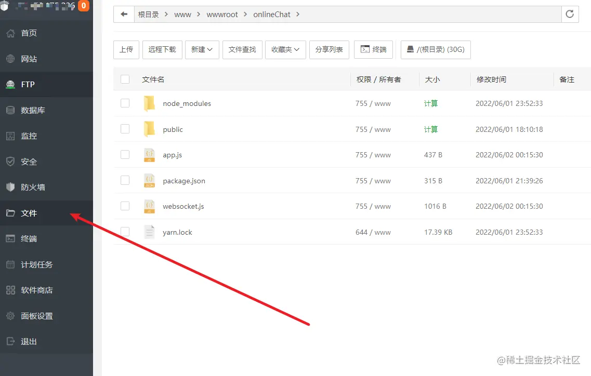Click the firewall icon beside 防火墙
The height and width of the screenshot is (376, 591).
(10, 187)
